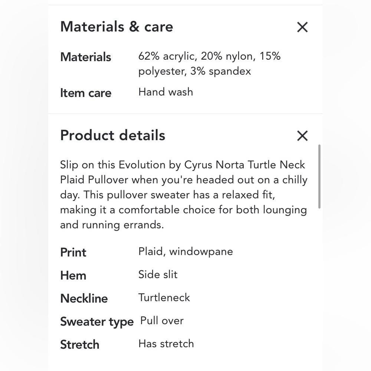
Task: Click the Cyrus Norta pullover description paragraph
Action: pyautogui.click(x=184, y=195)
